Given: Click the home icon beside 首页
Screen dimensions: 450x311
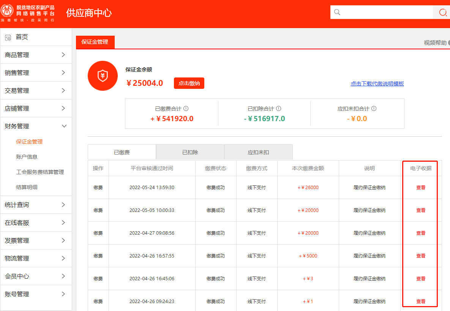Looking at the screenshot, I should pyautogui.click(x=8, y=37).
